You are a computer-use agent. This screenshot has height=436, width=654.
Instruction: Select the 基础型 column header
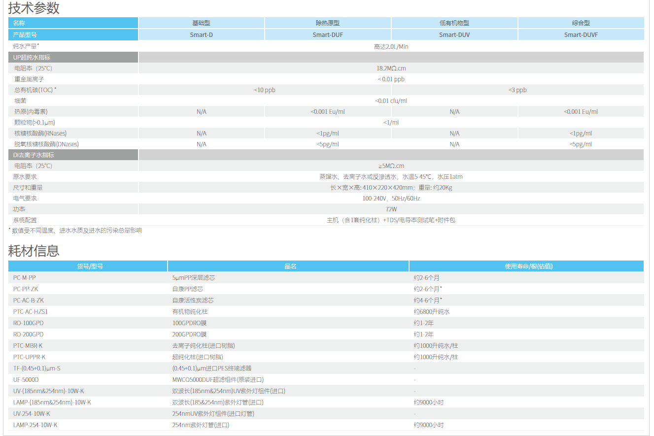point(201,23)
